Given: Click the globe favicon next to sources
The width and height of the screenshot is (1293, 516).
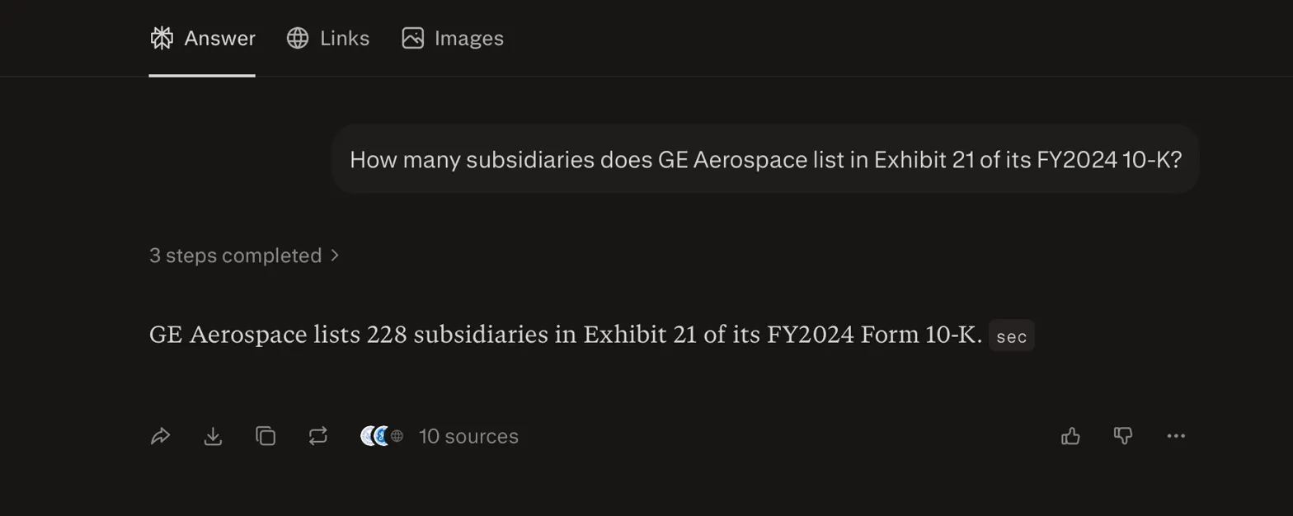Looking at the screenshot, I should [396, 436].
